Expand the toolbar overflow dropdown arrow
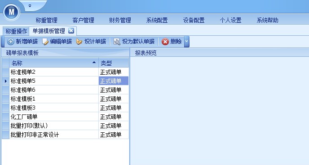The height and width of the screenshot is (165, 309). pos(187,42)
